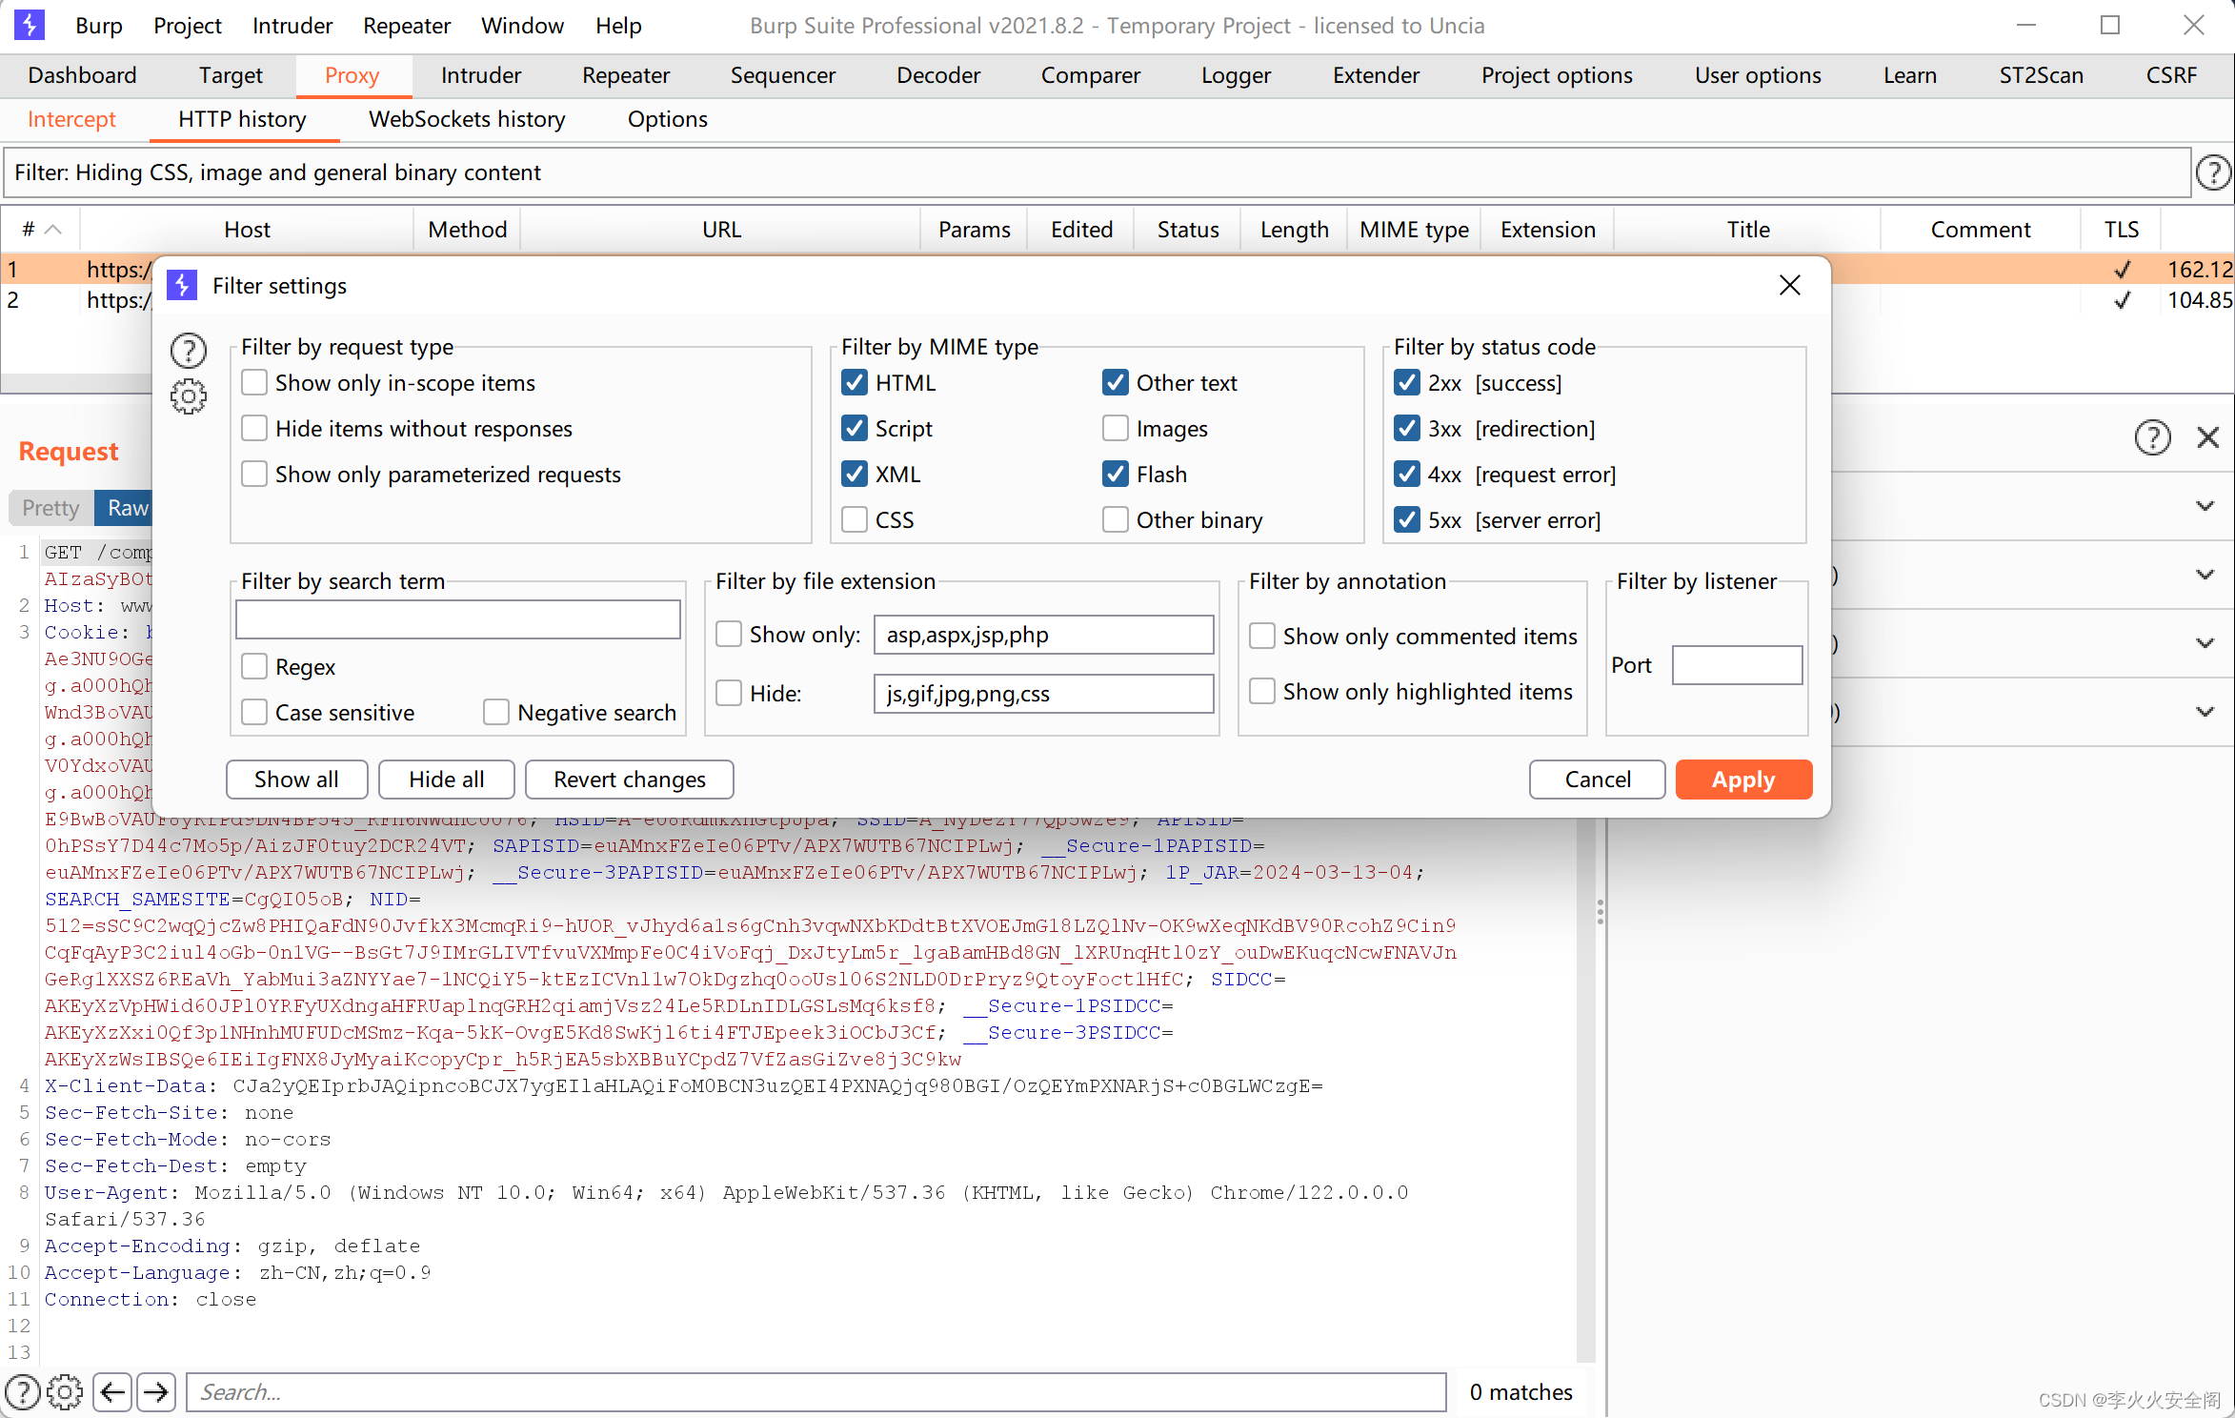Select the Pretty view tab
Image resolution: width=2235 pixels, height=1418 pixels.
pos(51,508)
